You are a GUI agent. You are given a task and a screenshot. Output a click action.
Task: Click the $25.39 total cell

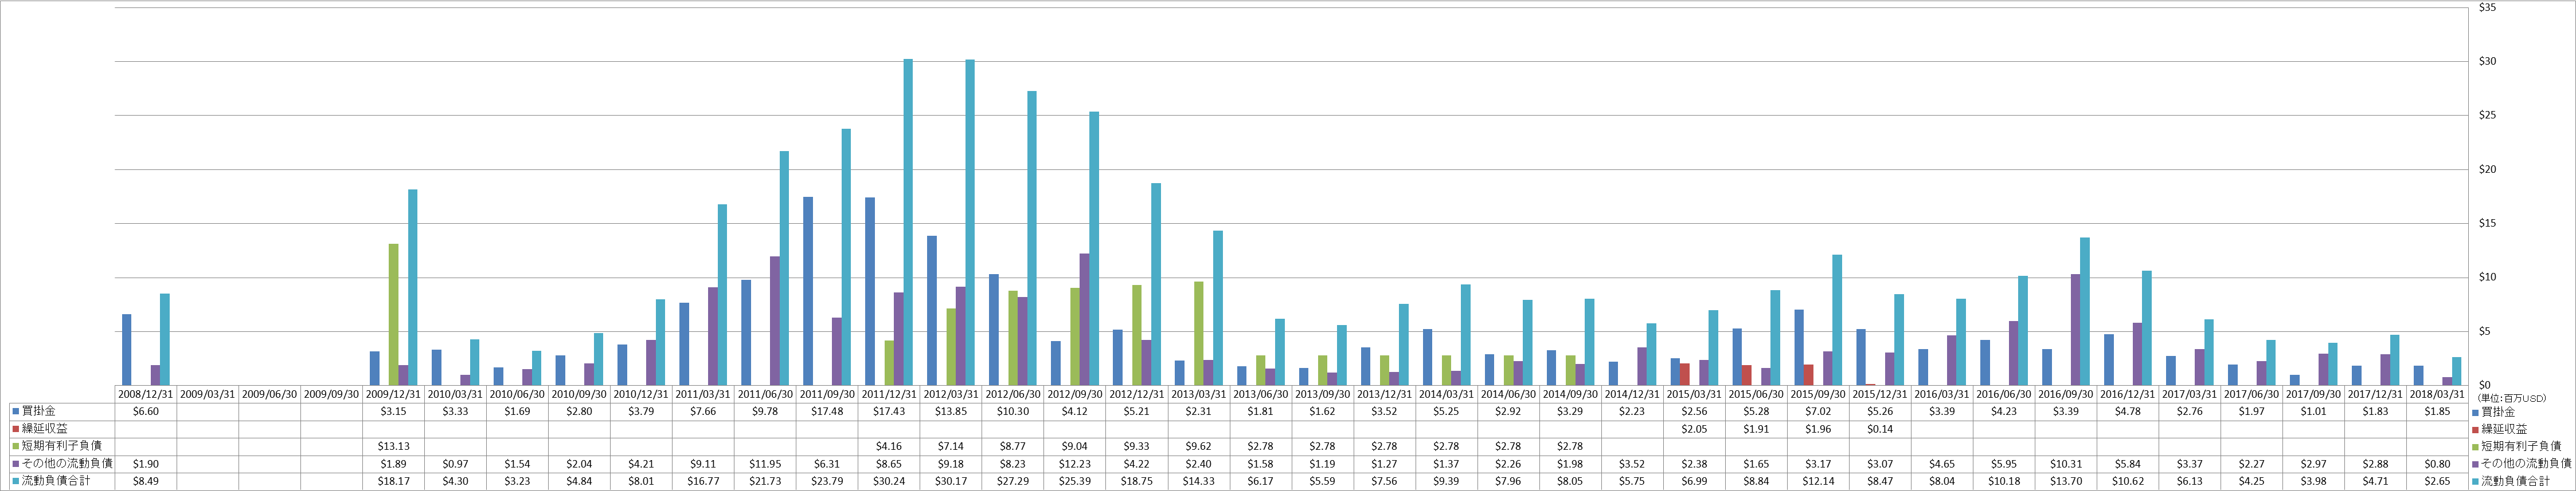pyautogui.click(x=1074, y=481)
